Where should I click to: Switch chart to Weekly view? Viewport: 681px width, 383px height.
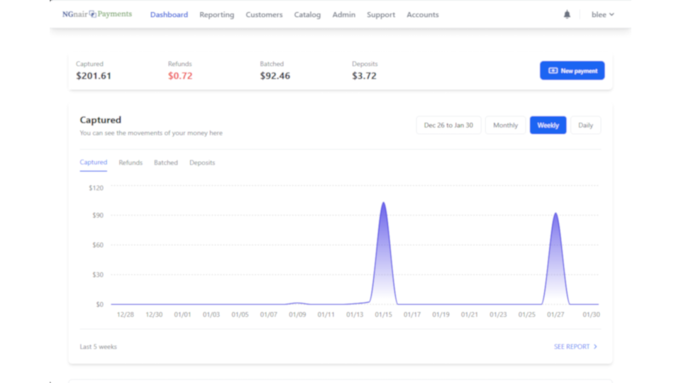[548, 125]
